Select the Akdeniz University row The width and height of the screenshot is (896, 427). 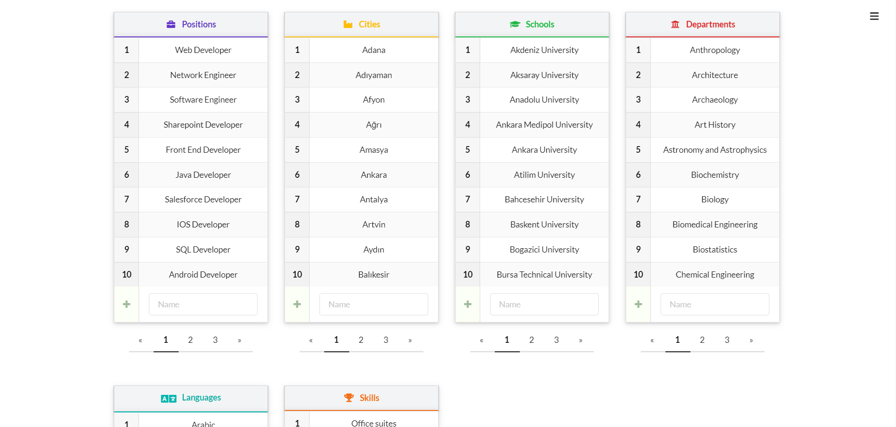click(x=532, y=50)
